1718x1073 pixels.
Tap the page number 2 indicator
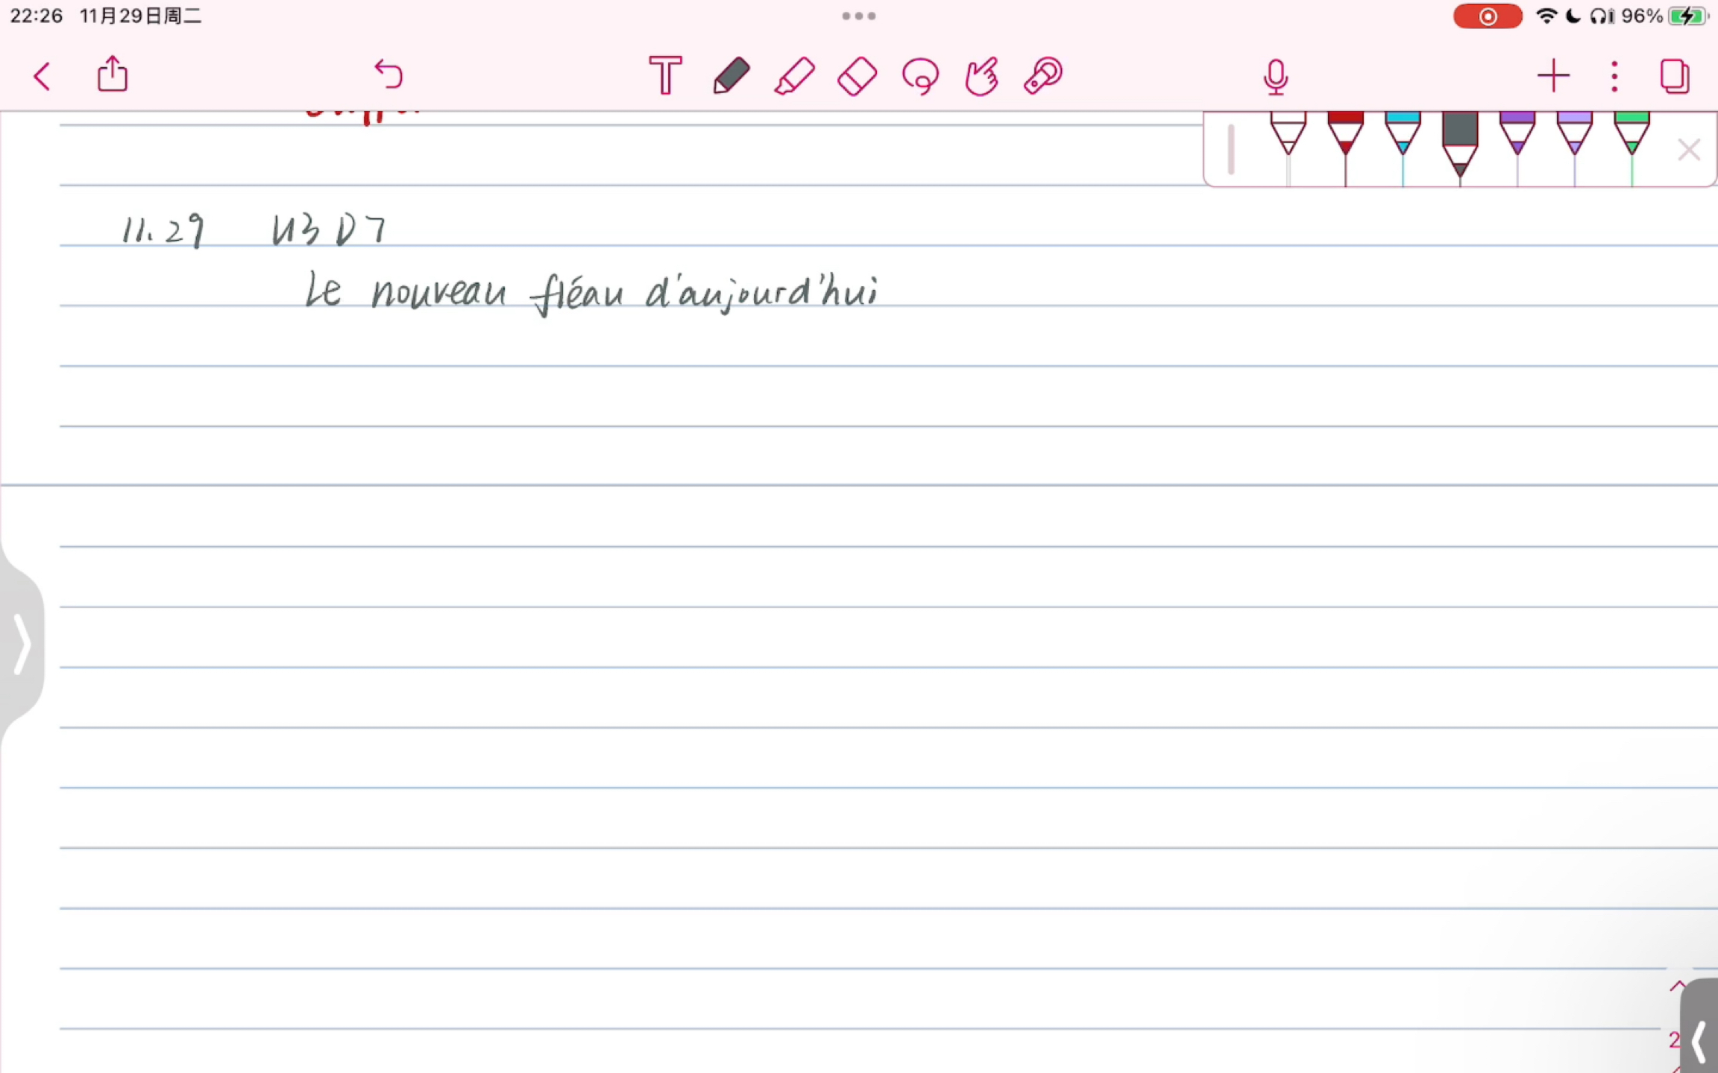pyautogui.click(x=1675, y=1039)
